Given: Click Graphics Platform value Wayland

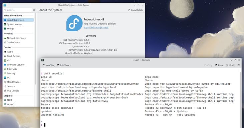Looking at the screenshot, I should tap(88, 53).
